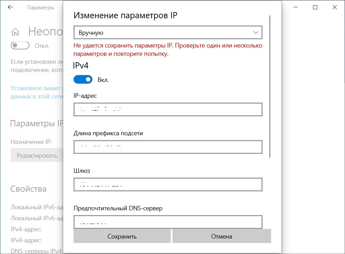Click the back arrow in Параметры window
This screenshot has width=345, height=254.
pyautogui.click(x=11, y=7)
